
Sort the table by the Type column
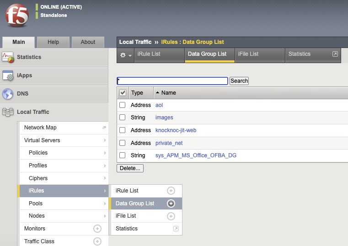(x=137, y=93)
